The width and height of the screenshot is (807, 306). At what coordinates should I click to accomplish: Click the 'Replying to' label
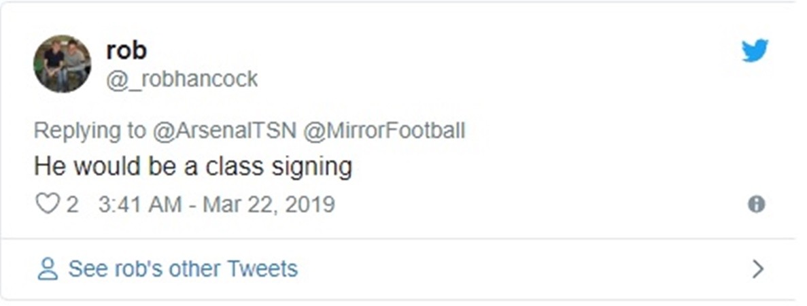pos(88,131)
